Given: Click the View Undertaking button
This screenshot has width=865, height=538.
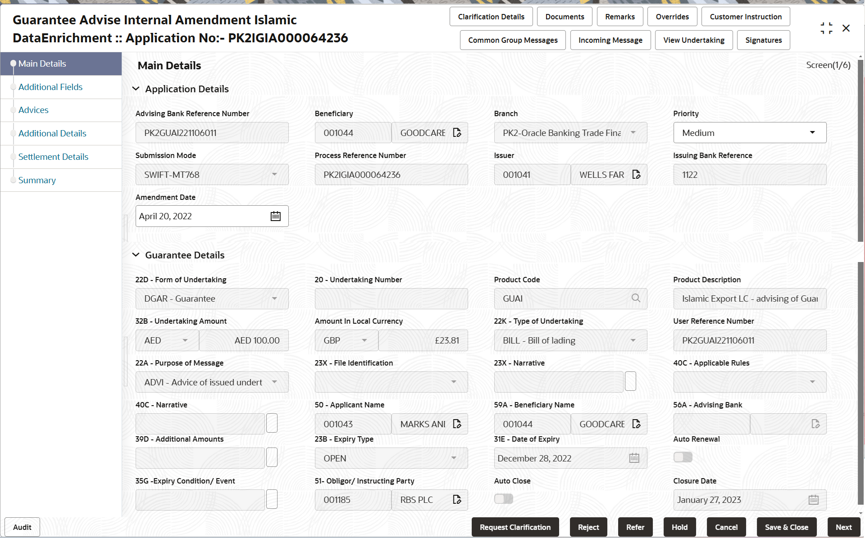Looking at the screenshot, I should click(693, 40).
